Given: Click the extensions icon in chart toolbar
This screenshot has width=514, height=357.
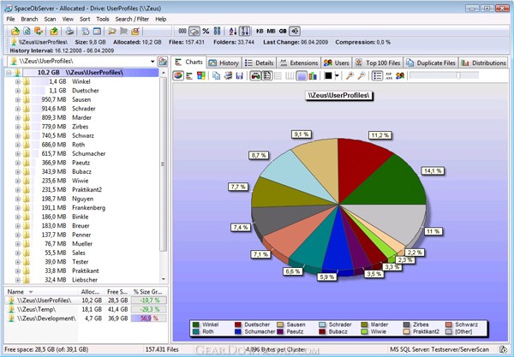Looking at the screenshot, I should click(389, 76).
